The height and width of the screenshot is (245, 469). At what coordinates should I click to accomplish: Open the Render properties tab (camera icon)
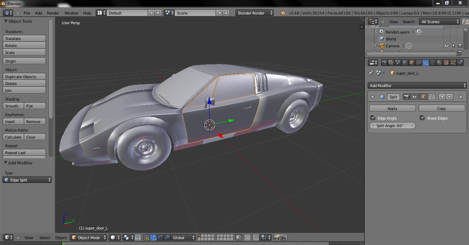384,63
